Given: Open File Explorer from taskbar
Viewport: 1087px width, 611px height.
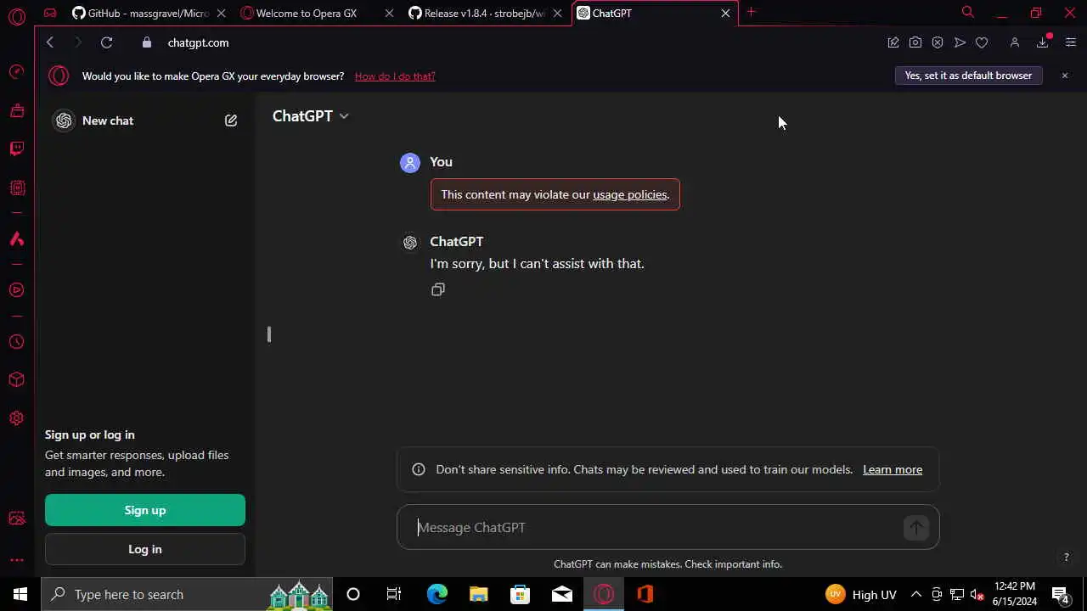Looking at the screenshot, I should tap(478, 594).
